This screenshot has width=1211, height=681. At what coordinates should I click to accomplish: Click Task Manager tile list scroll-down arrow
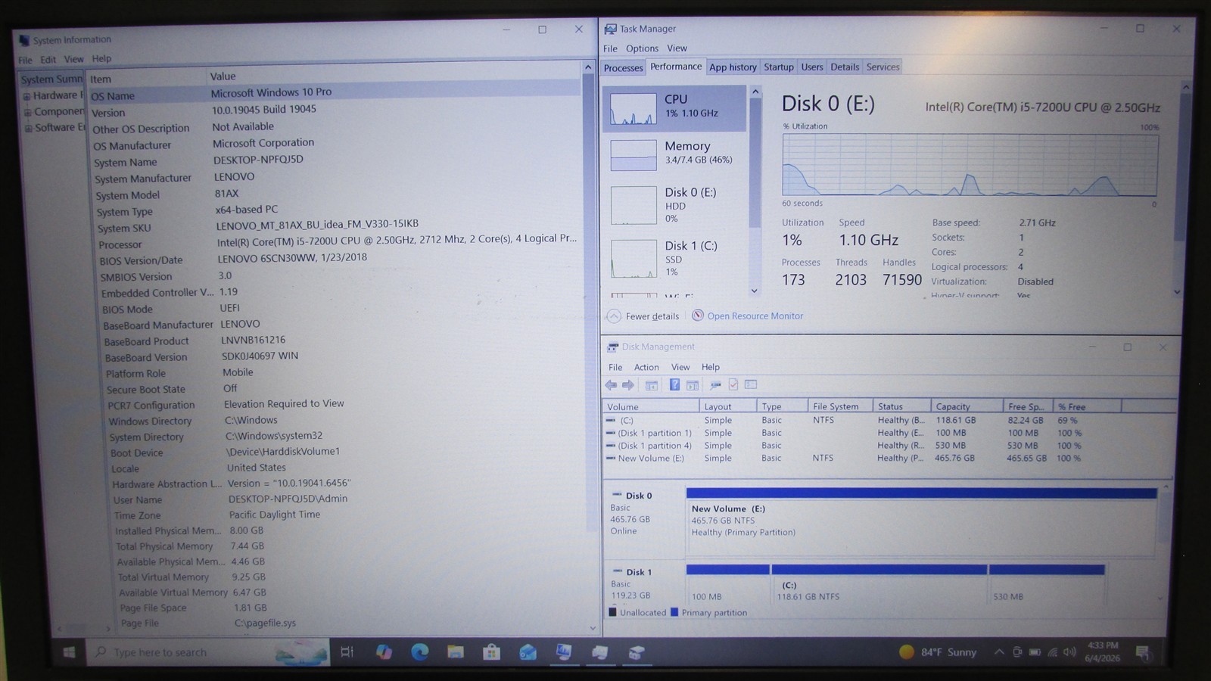[x=754, y=291]
